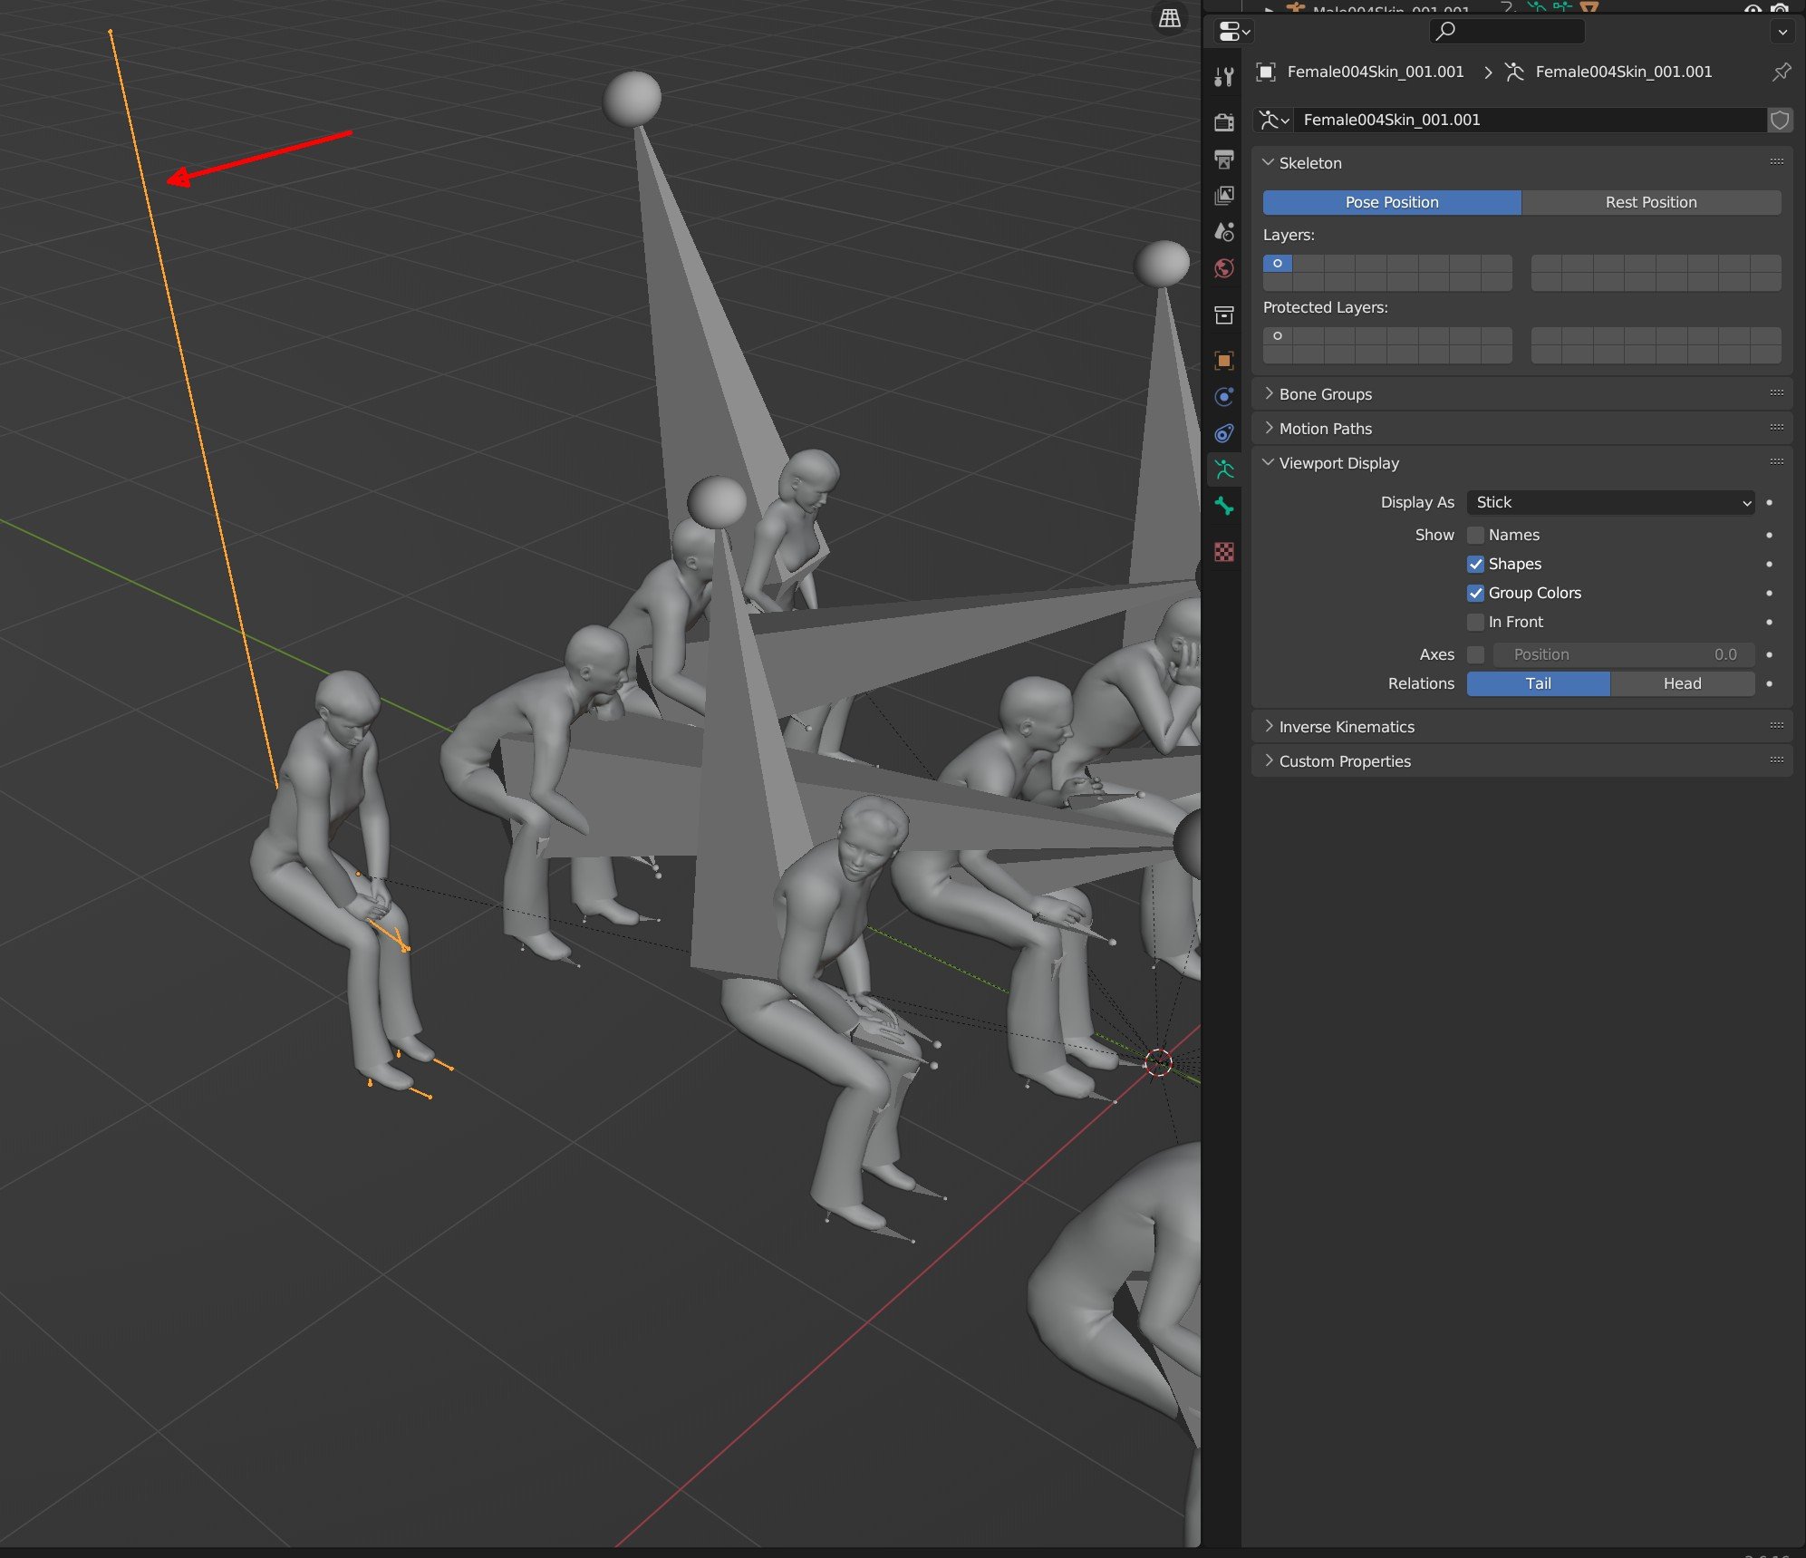Image resolution: width=1806 pixels, height=1558 pixels.
Task: Click the armature name Female004Skin_001.001 in breadcrumb
Action: (x=1624, y=72)
